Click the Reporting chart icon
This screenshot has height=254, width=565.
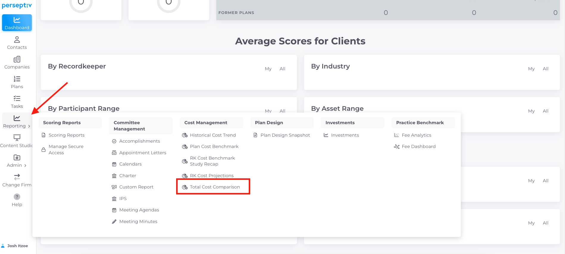click(x=17, y=118)
